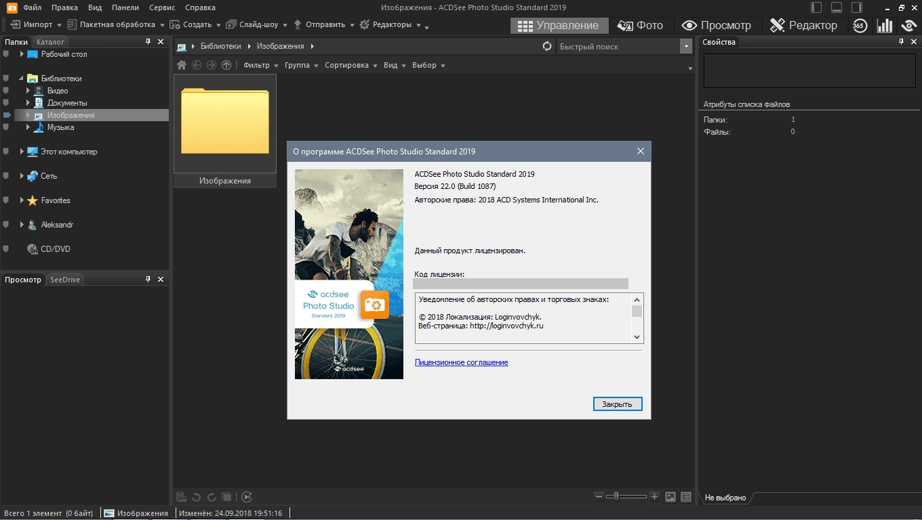Click the zoom out minus icon
Image resolution: width=922 pixels, height=520 pixels.
click(x=599, y=496)
